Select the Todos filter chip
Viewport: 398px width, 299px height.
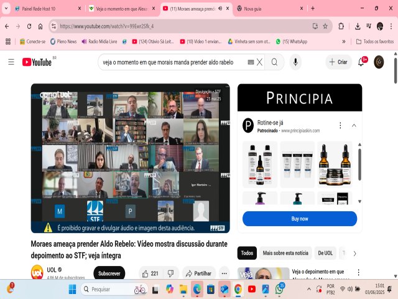(x=247, y=253)
